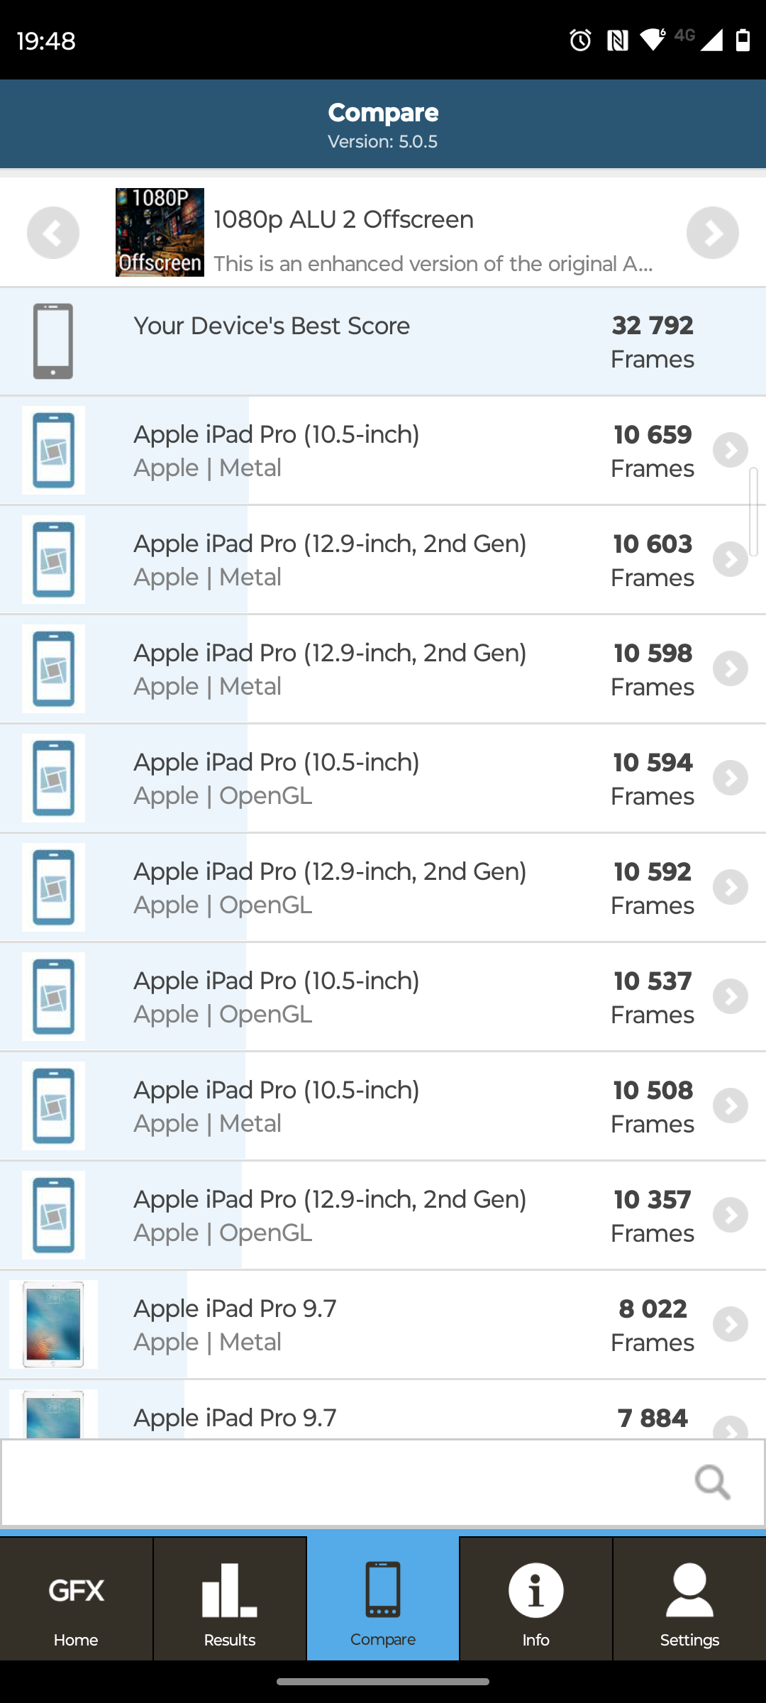Expand the 10 659 Frames iPad Pro entry
This screenshot has height=1703, width=766.
pyautogui.click(x=731, y=451)
